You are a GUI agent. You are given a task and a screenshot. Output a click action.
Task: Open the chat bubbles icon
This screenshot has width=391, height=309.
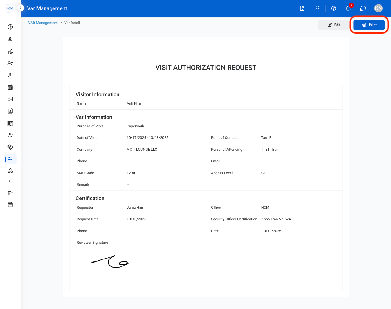363,8
